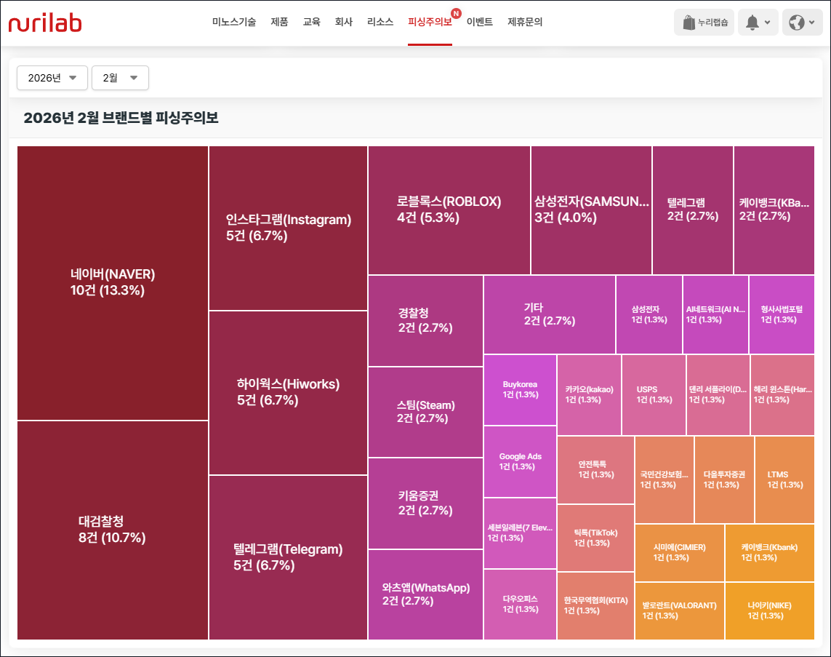Screen dimensions: 831x657
Task: Click the 케이뱅크(KBa... 2건 block
Action: [x=774, y=210]
